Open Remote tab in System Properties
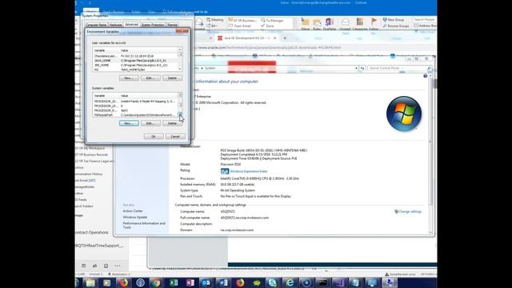Screen dimensions: 512x288 point(172,25)
